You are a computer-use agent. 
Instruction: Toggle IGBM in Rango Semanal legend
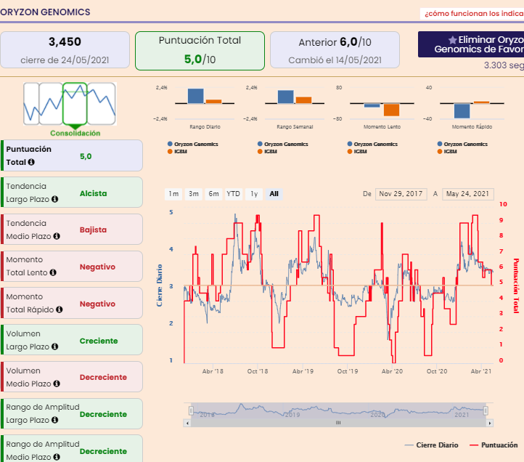[x=267, y=152]
